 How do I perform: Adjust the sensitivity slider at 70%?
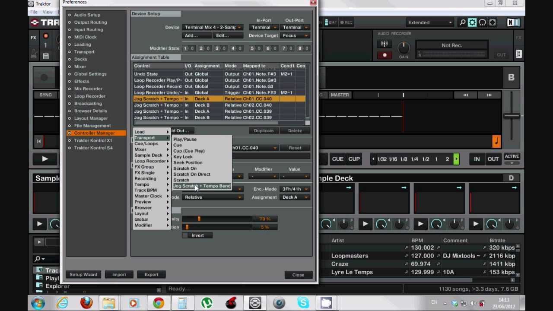click(x=199, y=219)
